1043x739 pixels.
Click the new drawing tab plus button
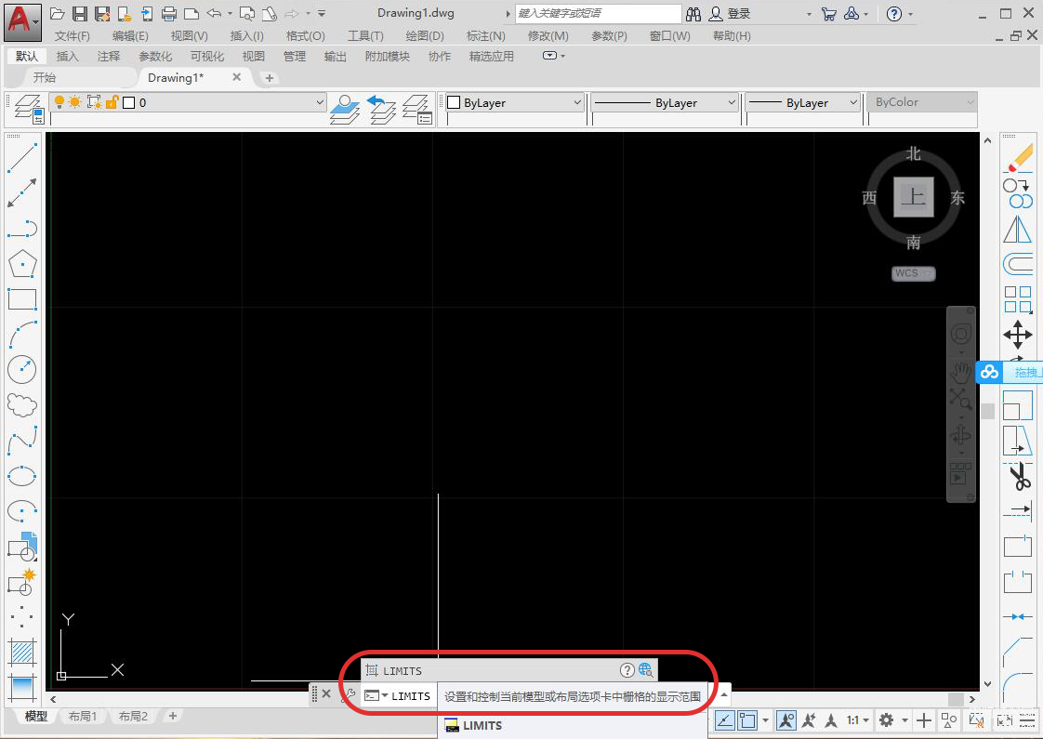(269, 78)
